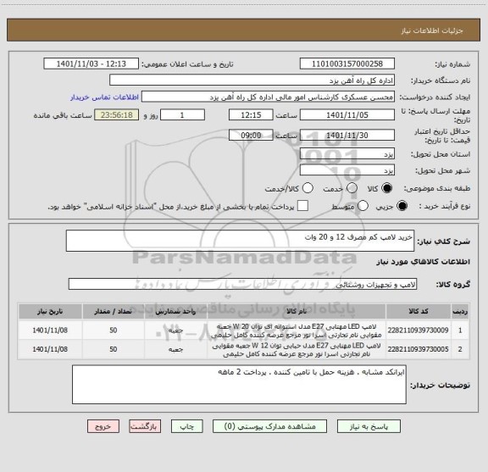Image resolution: width=488 pixels, height=472 pixels.
Task: Click the تعداد / مقدار column header
Action: click(113, 311)
